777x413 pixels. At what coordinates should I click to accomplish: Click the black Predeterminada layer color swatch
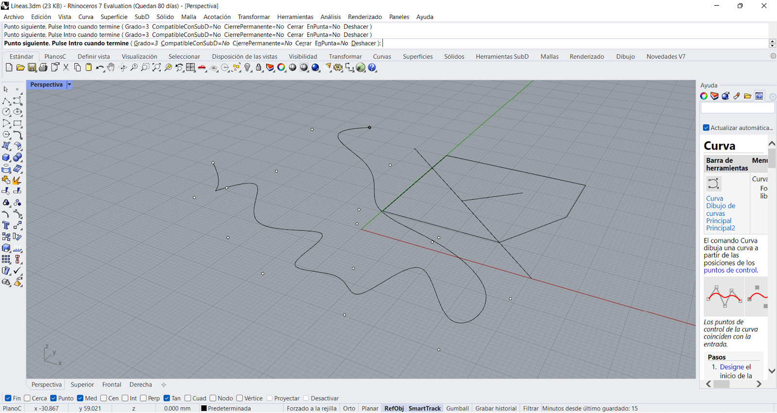pyautogui.click(x=204, y=408)
